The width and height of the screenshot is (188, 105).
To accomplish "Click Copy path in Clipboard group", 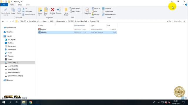I will pos(27,11).
